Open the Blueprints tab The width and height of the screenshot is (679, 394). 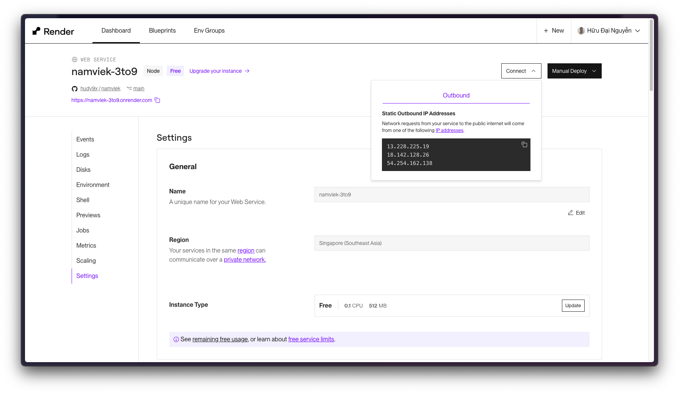162,31
